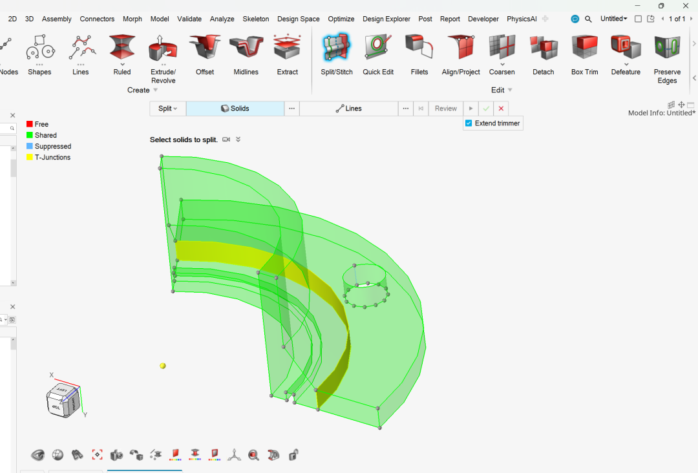Image resolution: width=698 pixels, height=473 pixels.
Task: Select the Solids entity selector
Action: click(235, 109)
